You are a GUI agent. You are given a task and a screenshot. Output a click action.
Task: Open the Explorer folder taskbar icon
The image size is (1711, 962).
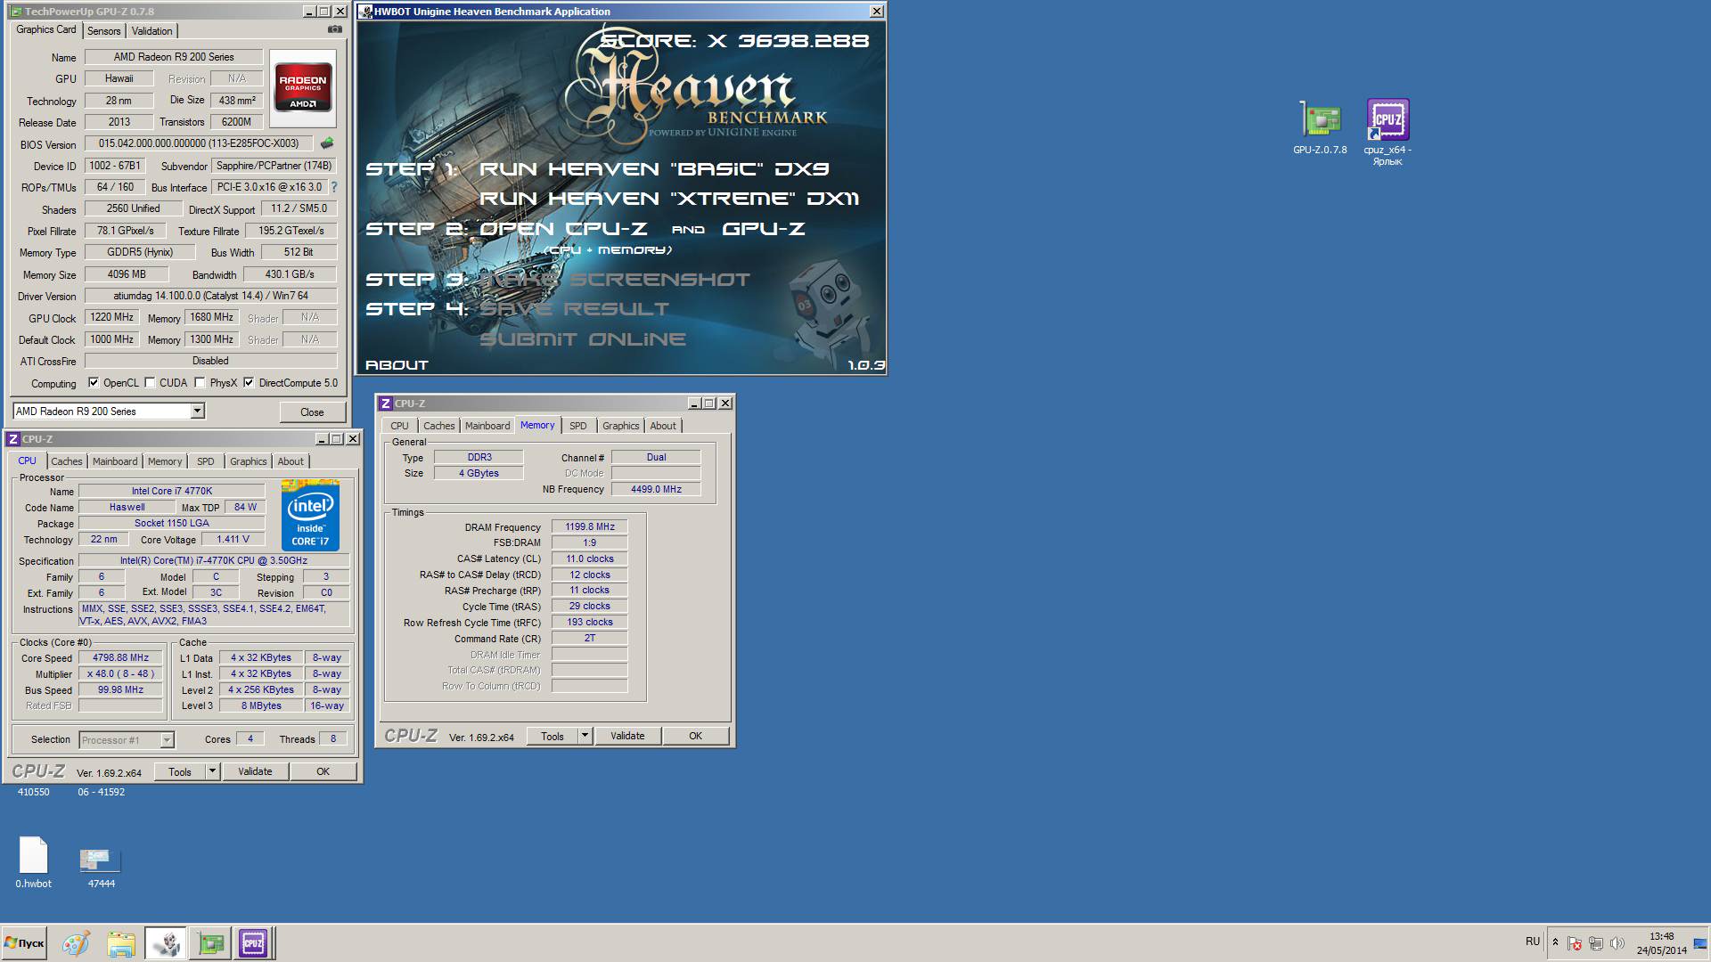[120, 942]
